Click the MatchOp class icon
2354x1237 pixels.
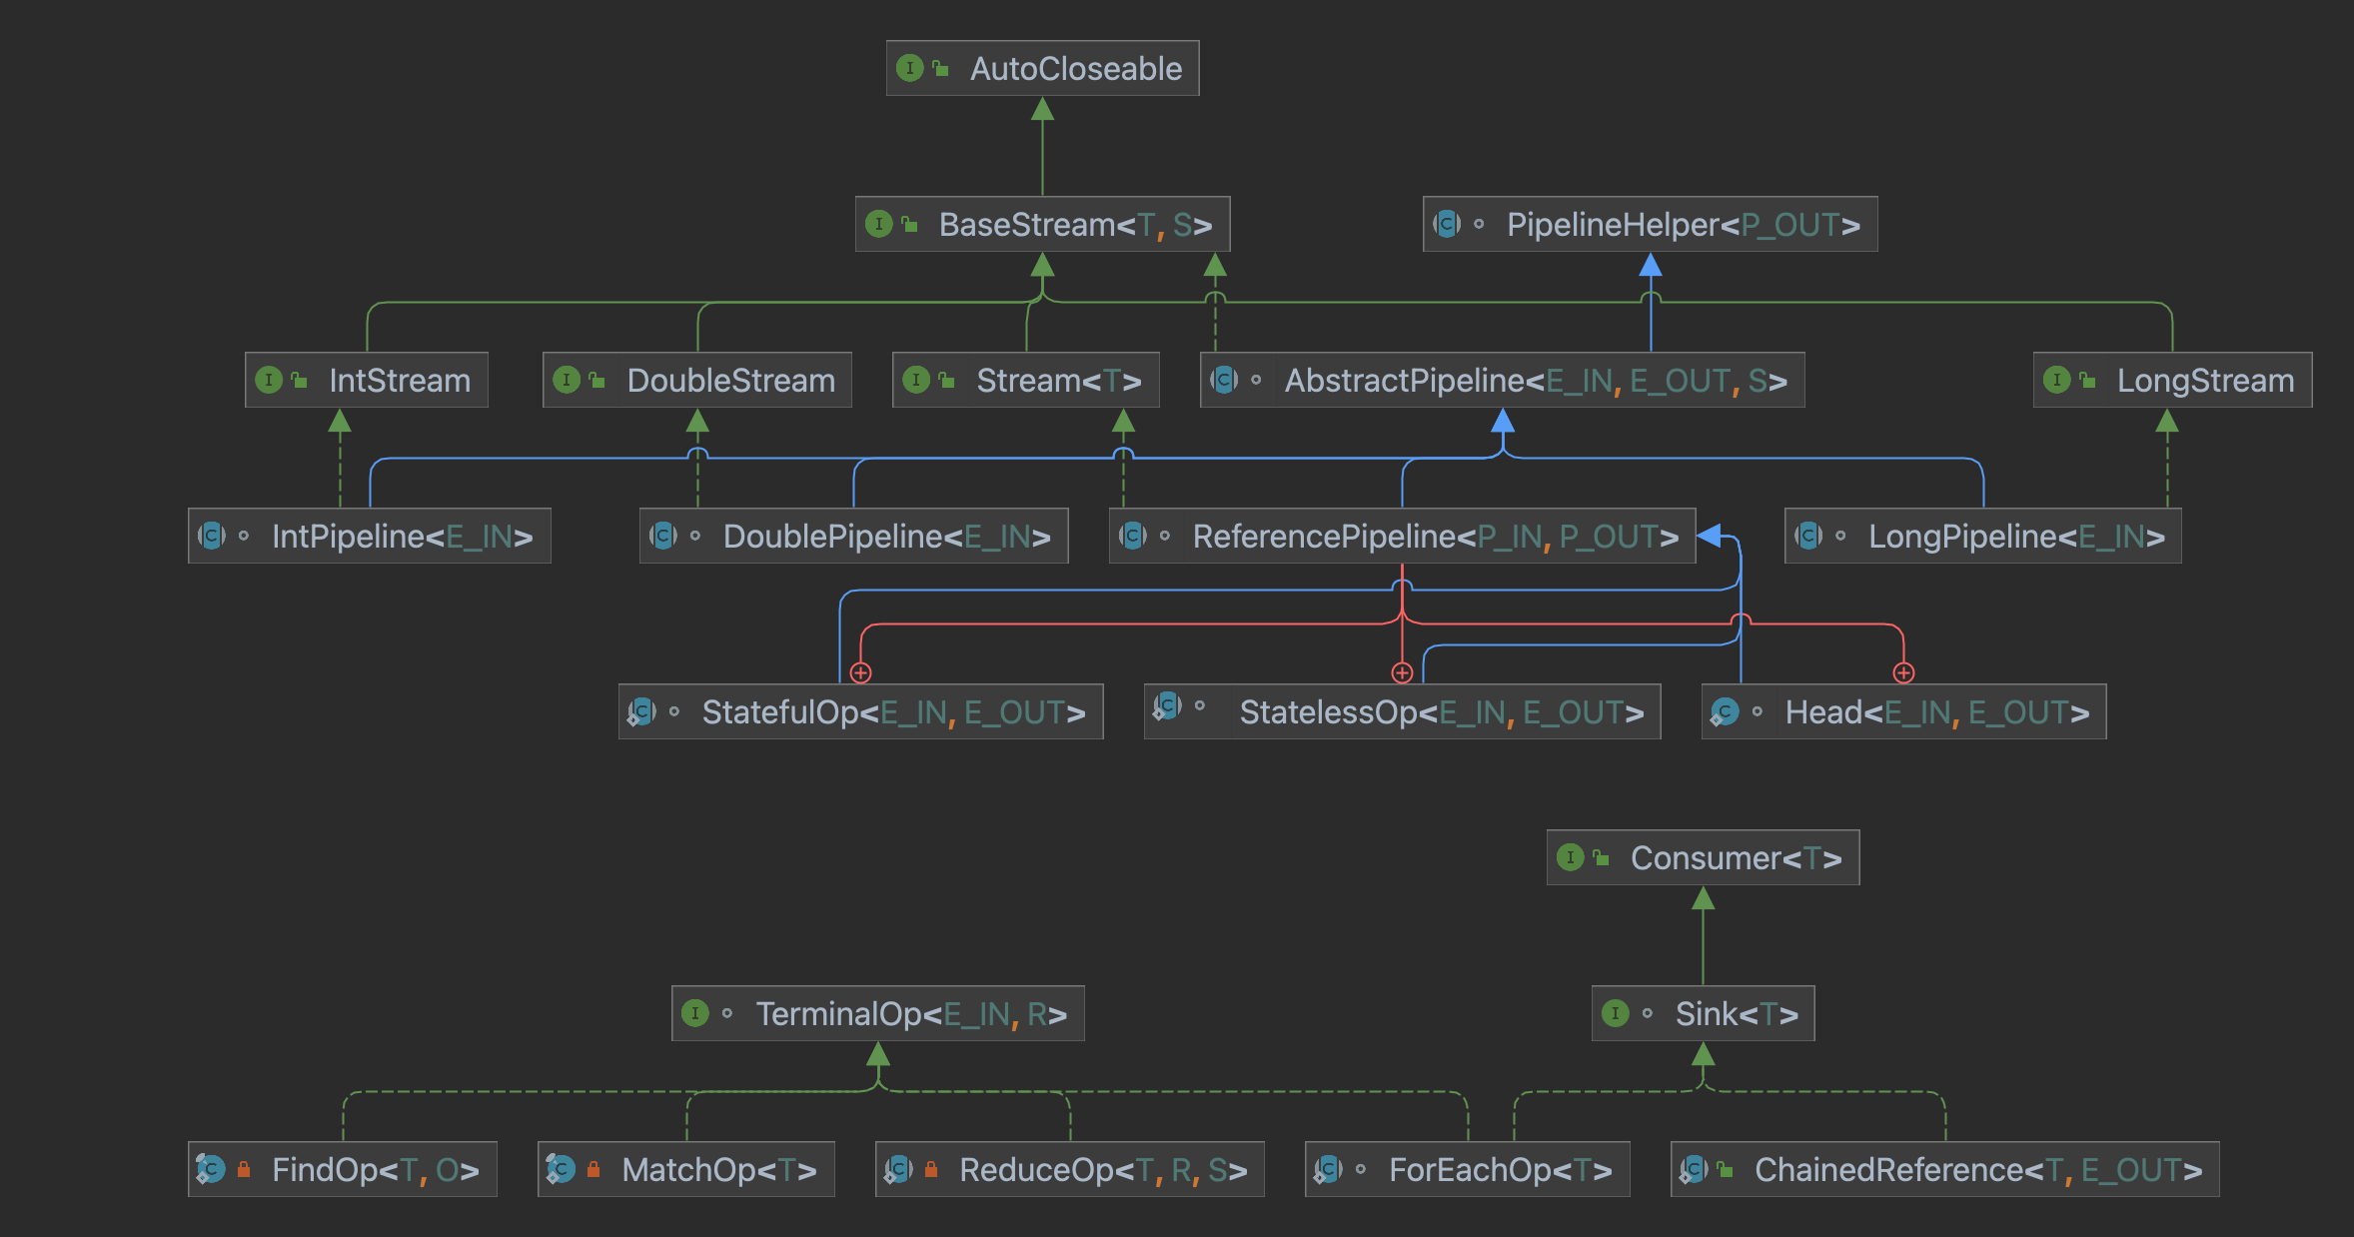[561, 1169]
